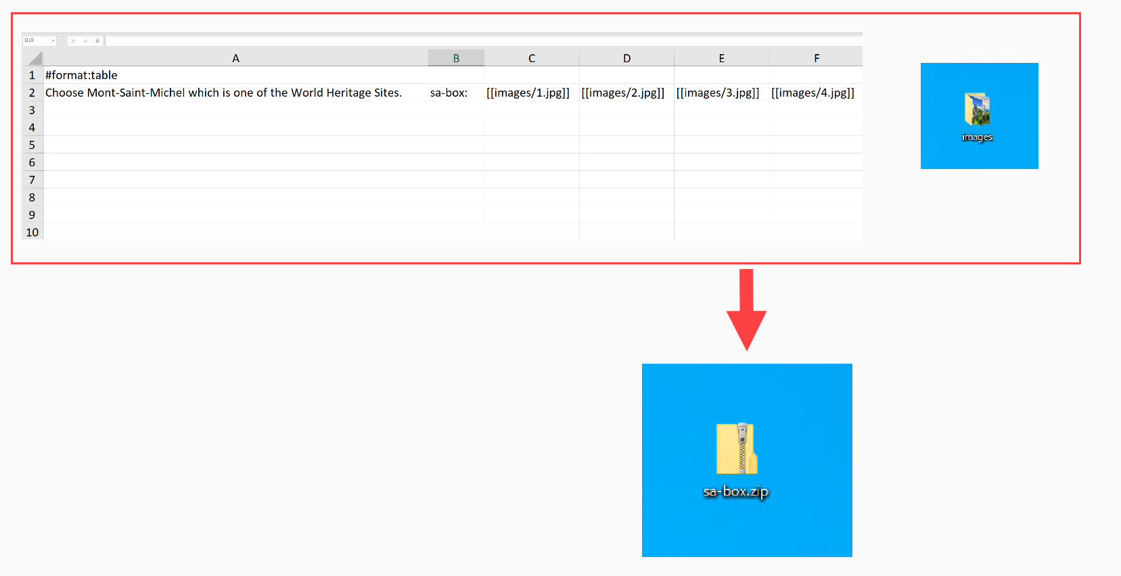Select column C header
This screenshot has width=1121, height=576.
pos(532,58)
